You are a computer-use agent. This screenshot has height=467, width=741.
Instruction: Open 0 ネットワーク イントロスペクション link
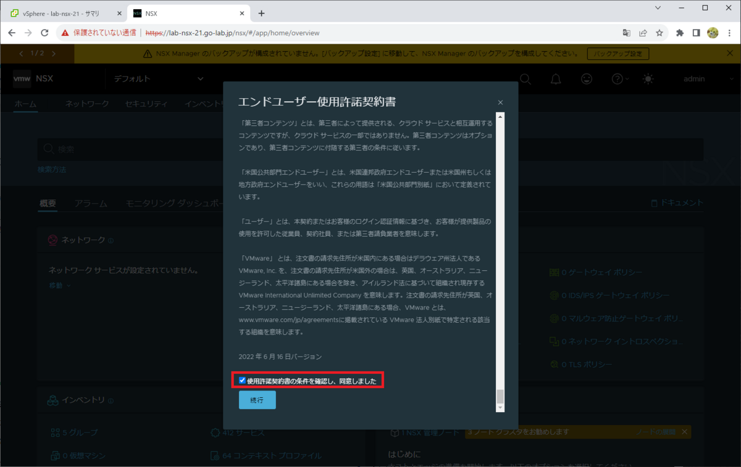click(617, 341)
